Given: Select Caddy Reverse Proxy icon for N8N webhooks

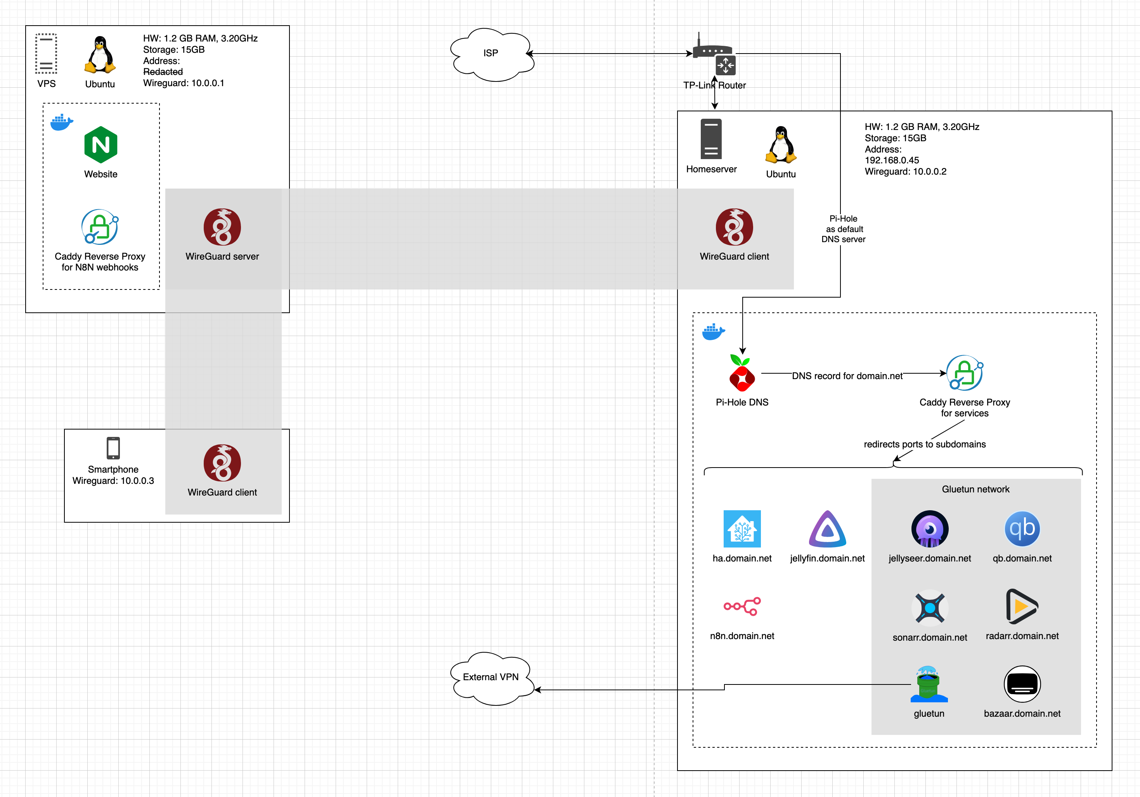Looking at the screenshot, I should coord(100,227).
